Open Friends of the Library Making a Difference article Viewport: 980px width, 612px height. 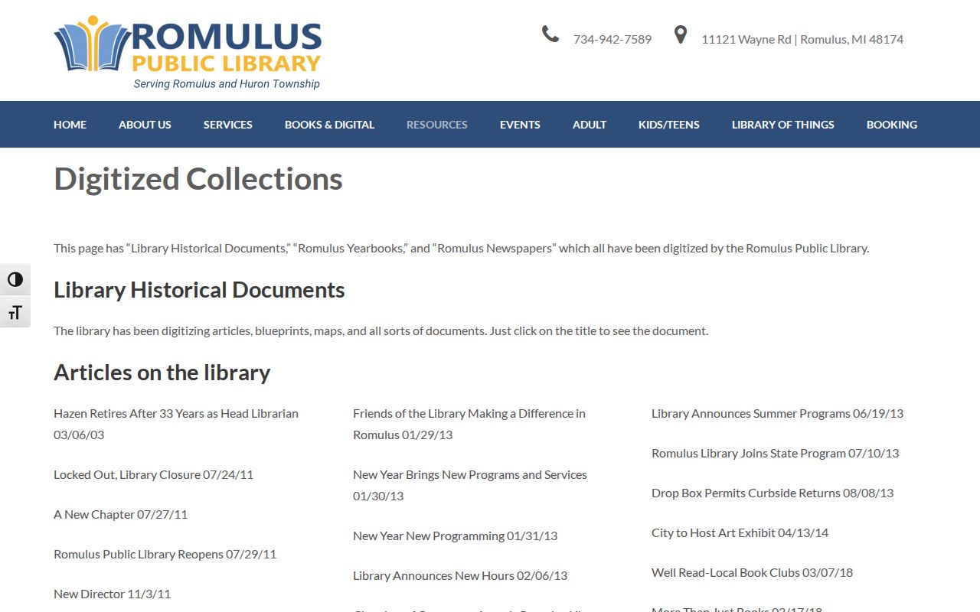click(x=469, y=424)
